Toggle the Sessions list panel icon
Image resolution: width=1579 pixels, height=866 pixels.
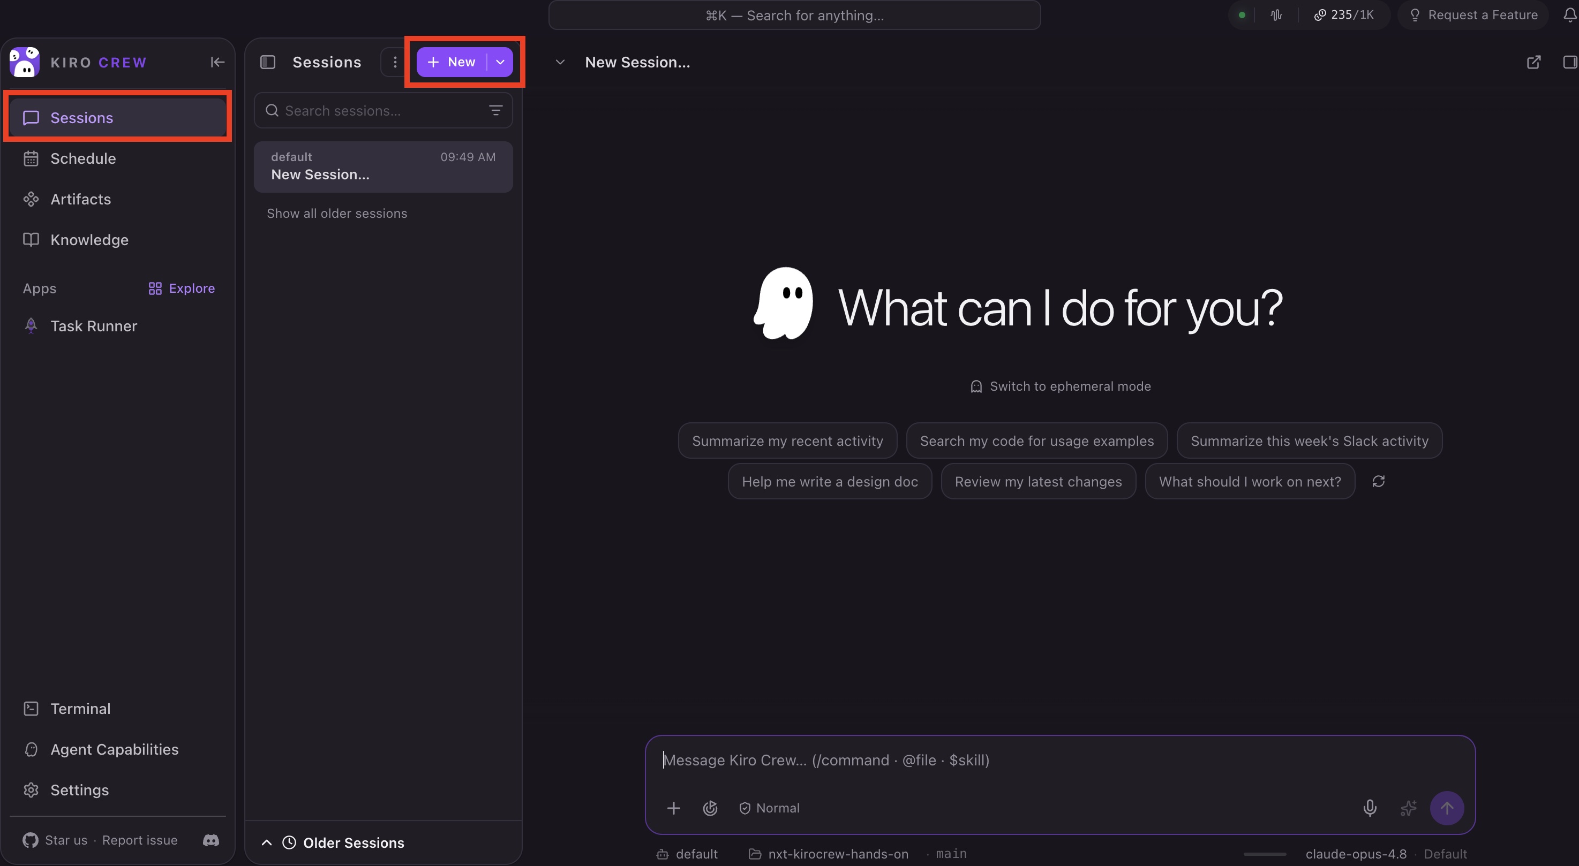268,62
